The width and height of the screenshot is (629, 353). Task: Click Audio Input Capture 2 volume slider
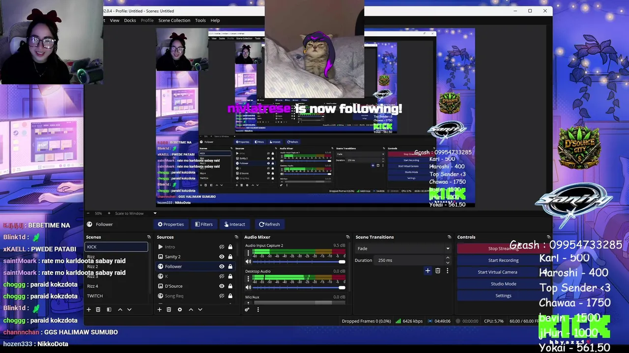coord(298,262)
